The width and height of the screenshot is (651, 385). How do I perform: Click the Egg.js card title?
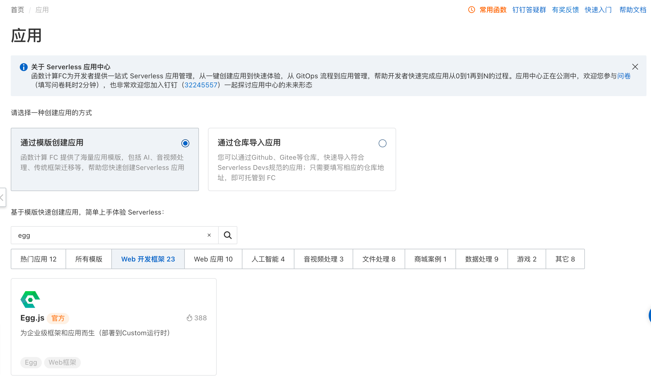(32, 318)
